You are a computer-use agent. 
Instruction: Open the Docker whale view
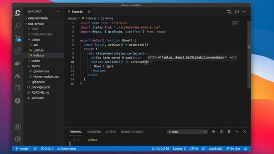point(18,63)
